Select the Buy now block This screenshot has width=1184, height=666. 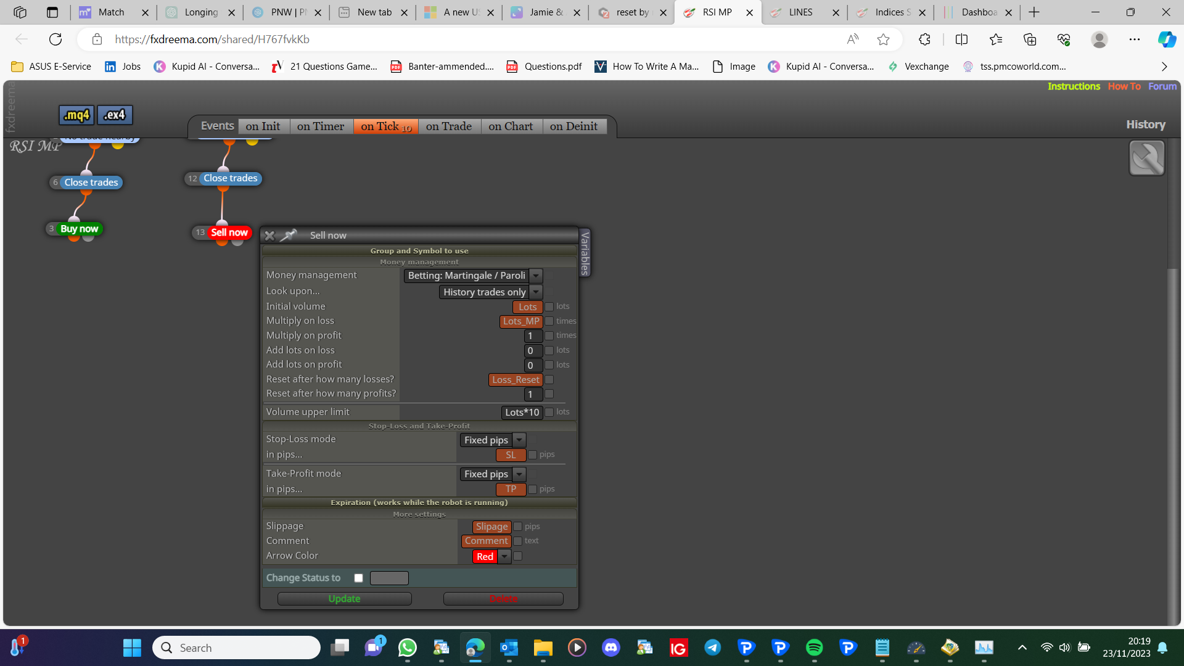click(x=79, y=229)
